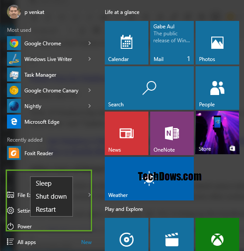This screenshot has width=244, height=251.
Task: Launch Windows Live Writer icon
Action: [14, 59]
